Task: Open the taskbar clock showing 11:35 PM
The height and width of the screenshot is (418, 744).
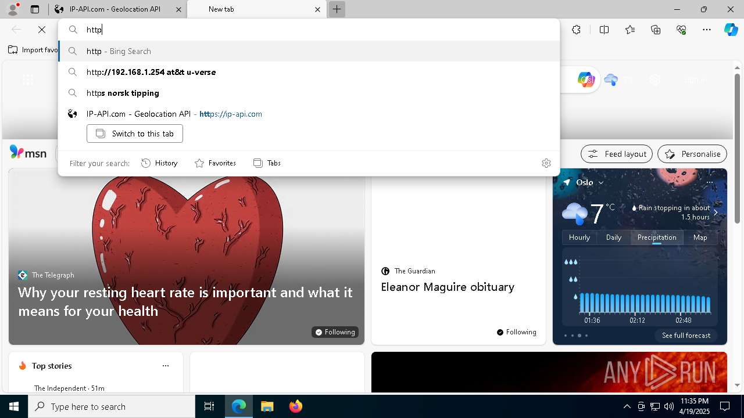Action: coord(694,406)
